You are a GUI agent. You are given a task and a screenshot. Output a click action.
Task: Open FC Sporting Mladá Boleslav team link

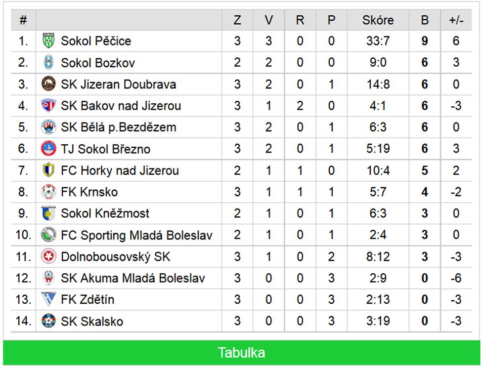tap(136, 235)
